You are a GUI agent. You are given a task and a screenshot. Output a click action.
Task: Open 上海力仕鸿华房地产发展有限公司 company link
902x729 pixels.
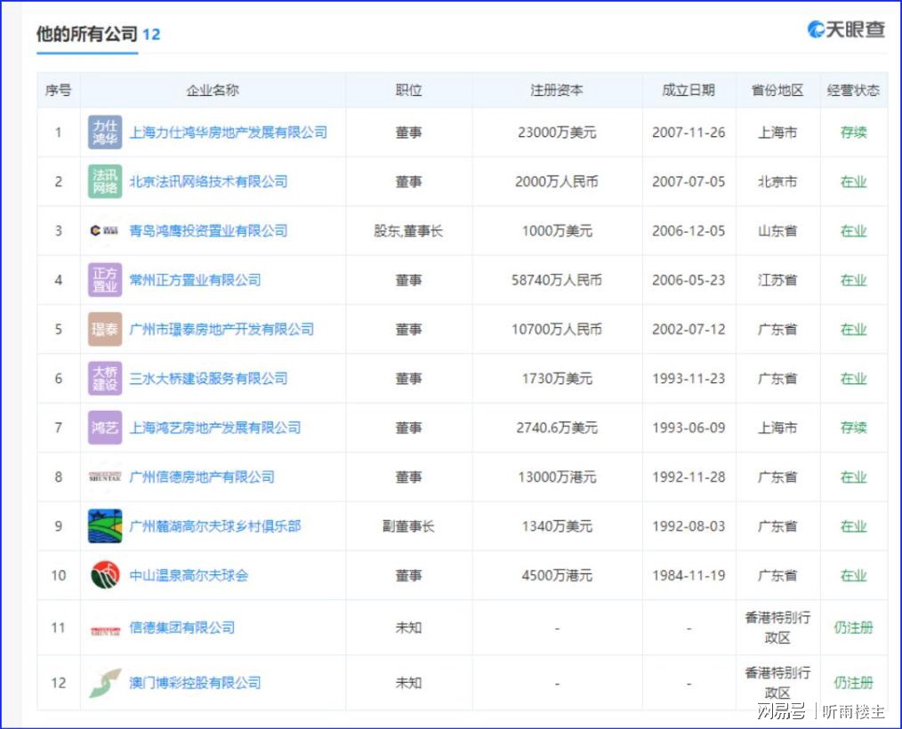pyautogui.click(x=229, y=132)
